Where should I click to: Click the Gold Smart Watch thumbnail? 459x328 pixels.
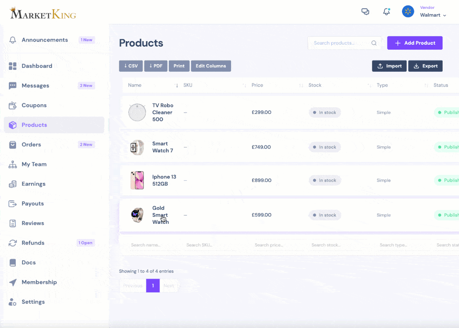[137, 215]
